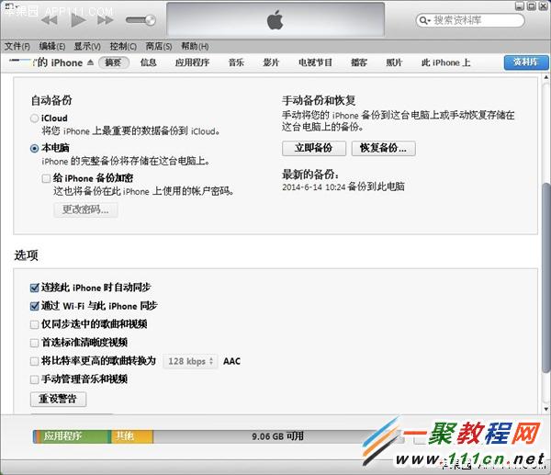Eject the iPhone with eject icon
551x475 pixels.
(90, 62)
